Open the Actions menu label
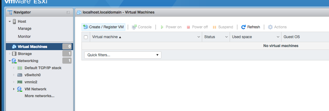The image size is (329, 111). pyautogui.click(x=280, y=27)
